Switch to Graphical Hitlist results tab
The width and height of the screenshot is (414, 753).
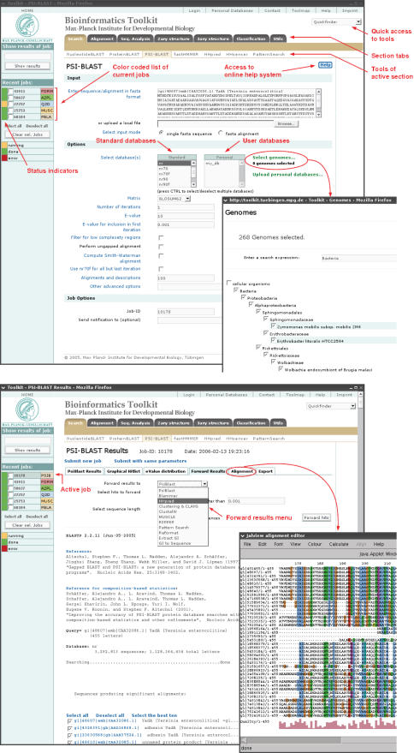123,471
